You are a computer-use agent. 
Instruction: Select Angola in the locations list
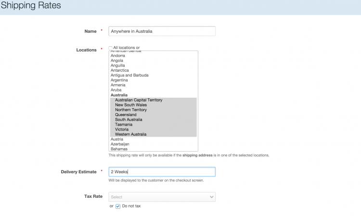pyautogui.click(x=154, y=61)
